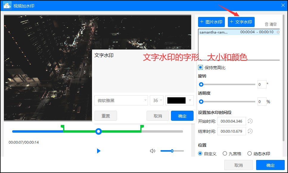
Task: Click 重置 to reset the text watermark
Action: pyautogui.click(x=106, y=116)
